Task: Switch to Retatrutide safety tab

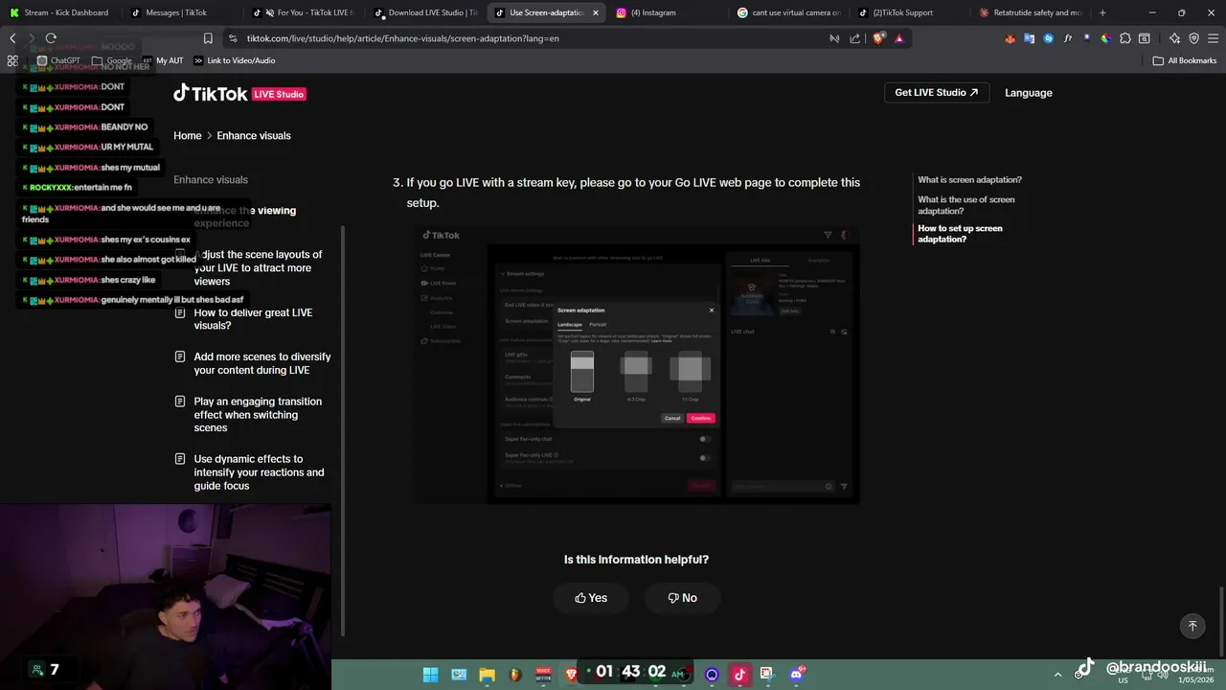Action: (1030, 12)
